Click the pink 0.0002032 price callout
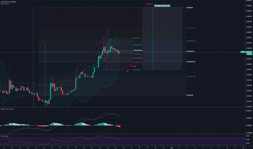Viewport: 253px width, 149px height. 149,4
